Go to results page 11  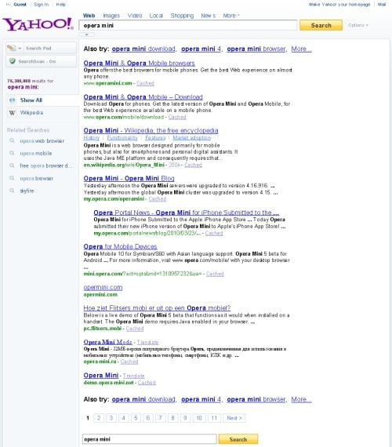click(x=214, y=418)
